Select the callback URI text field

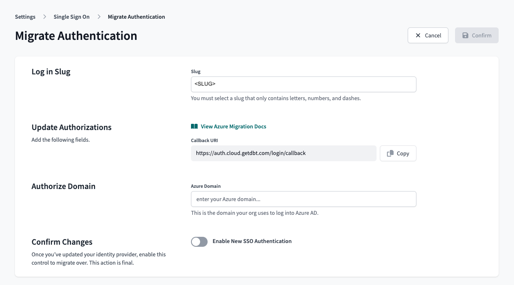pyautogui.click(x=284, y=153)
